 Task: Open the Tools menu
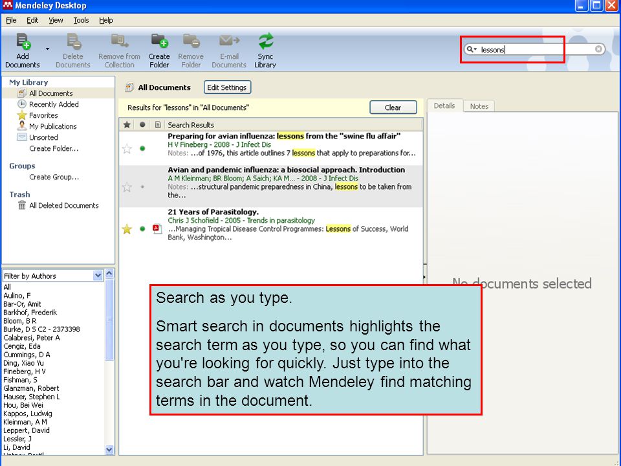(x=82, y=20)
